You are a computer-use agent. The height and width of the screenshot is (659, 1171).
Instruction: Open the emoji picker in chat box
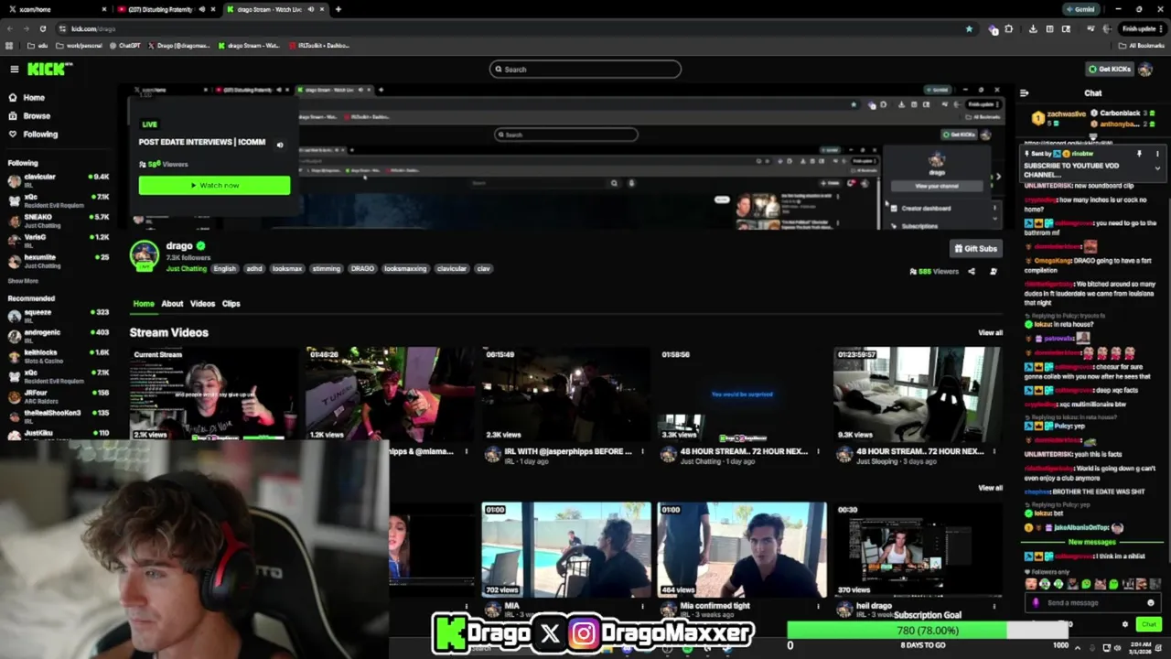pyautogui.click(x=1151, y=603)
